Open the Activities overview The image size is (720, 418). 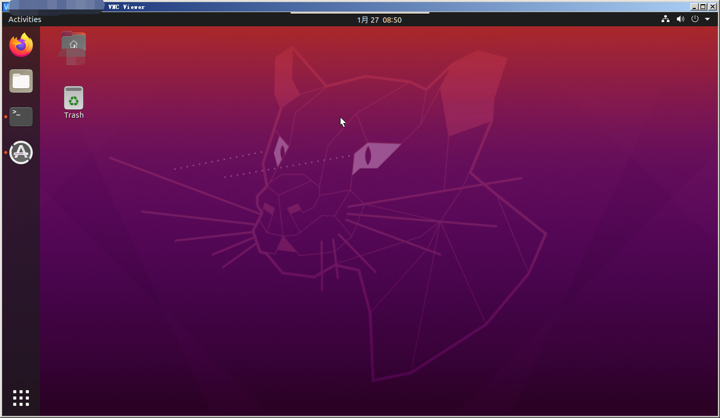[25, 19]
